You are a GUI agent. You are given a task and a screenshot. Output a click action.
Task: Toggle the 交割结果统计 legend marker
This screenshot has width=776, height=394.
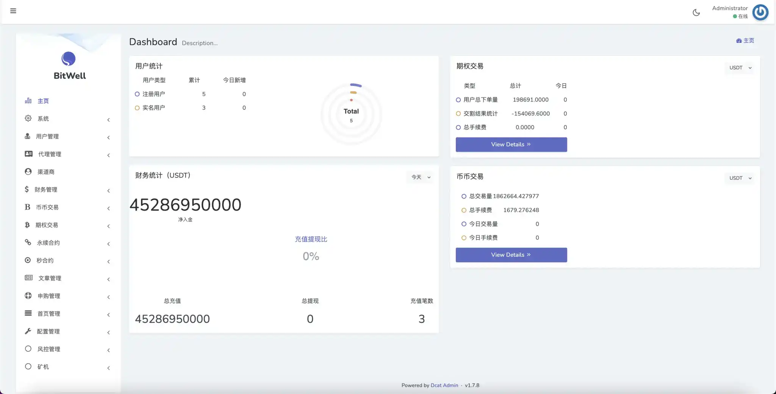(x=458, y=114)
